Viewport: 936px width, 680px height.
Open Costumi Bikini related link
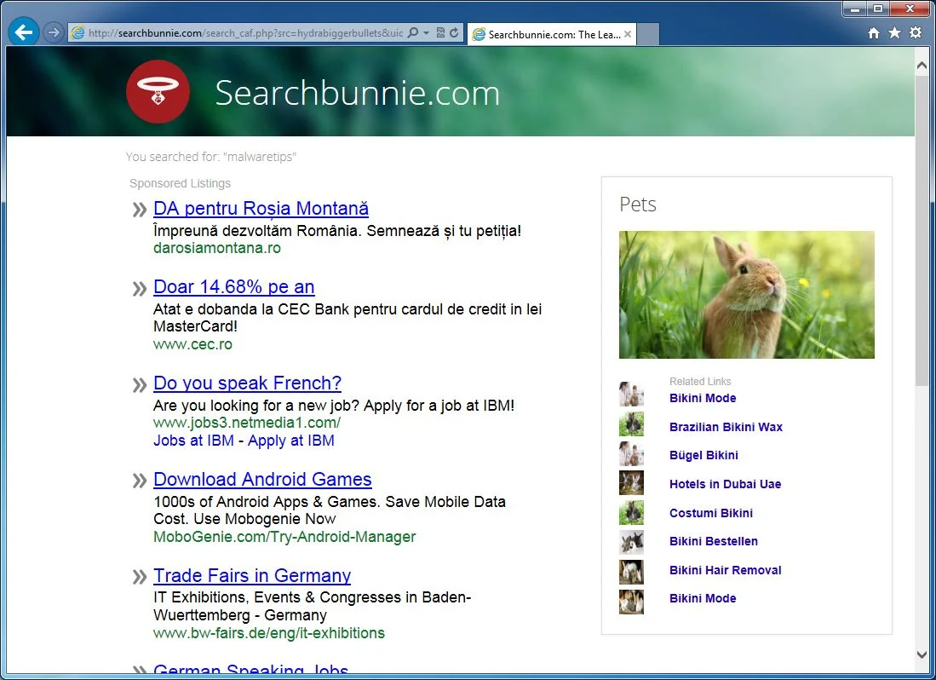tap(711, 513)
